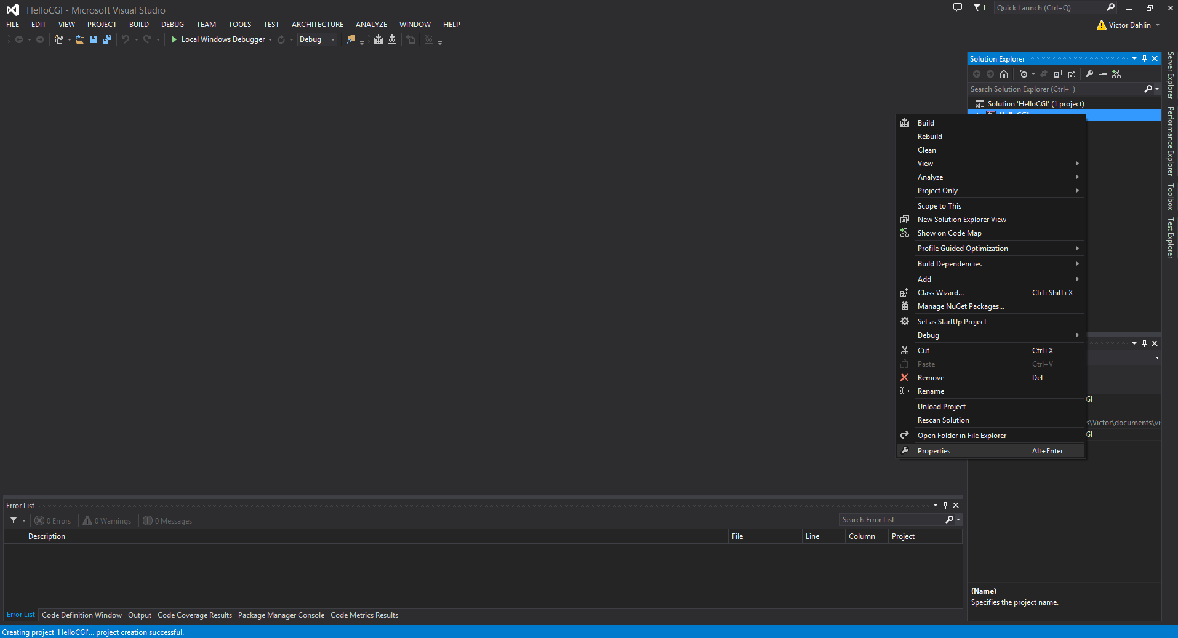Select Rescan Solution
1178x638 pixels.
pyautogui.click(x=990, y=420)
